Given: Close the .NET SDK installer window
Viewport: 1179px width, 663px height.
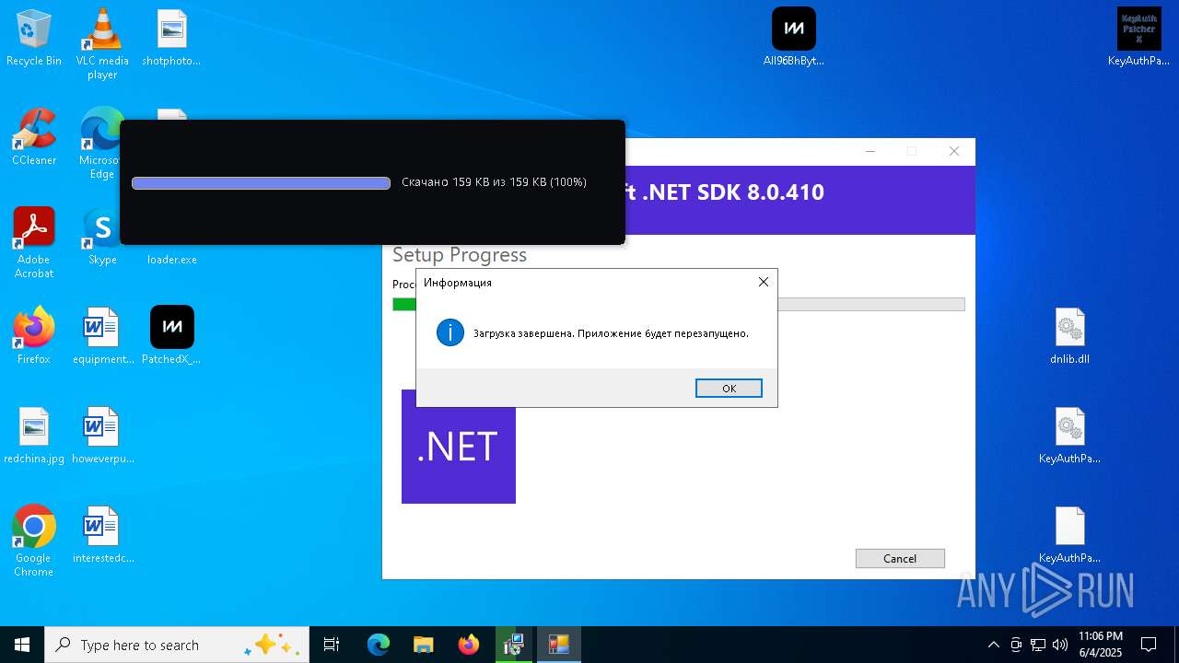Looking at the screenshot, I should tap(954, 151).
